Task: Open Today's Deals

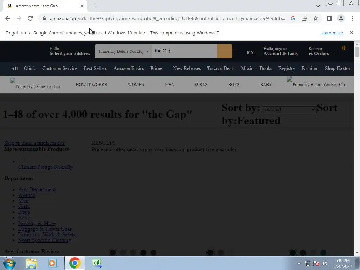Action: coord(221,69)
